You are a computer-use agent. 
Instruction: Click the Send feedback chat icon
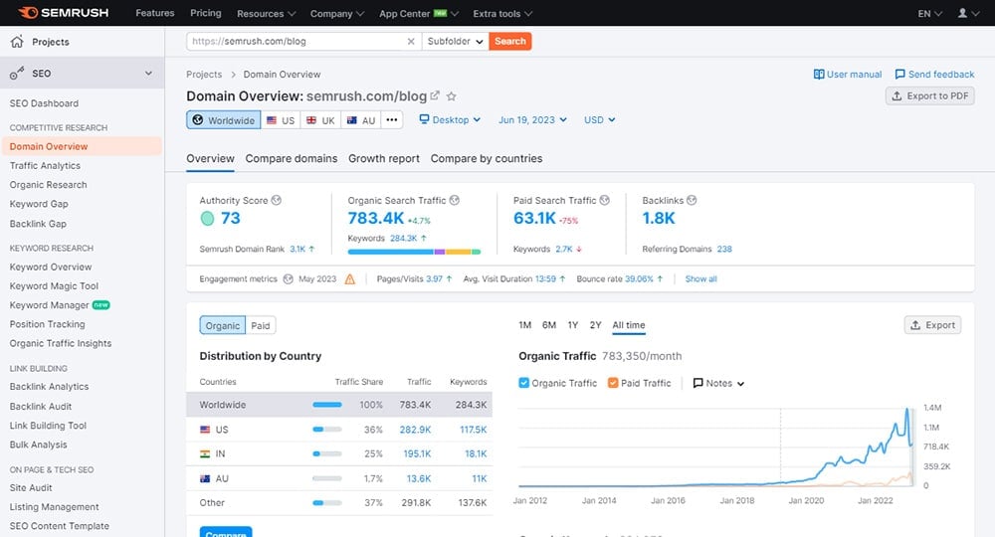(899, 75)
